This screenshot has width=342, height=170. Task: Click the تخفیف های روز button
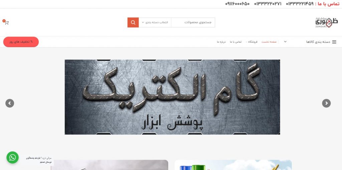pyautogui.click(x=21, y=42)
